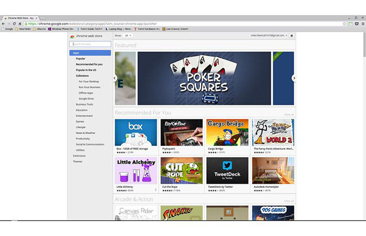The image size is (366, 236).
Task: Open Games category
Action: tap(80, 121)
